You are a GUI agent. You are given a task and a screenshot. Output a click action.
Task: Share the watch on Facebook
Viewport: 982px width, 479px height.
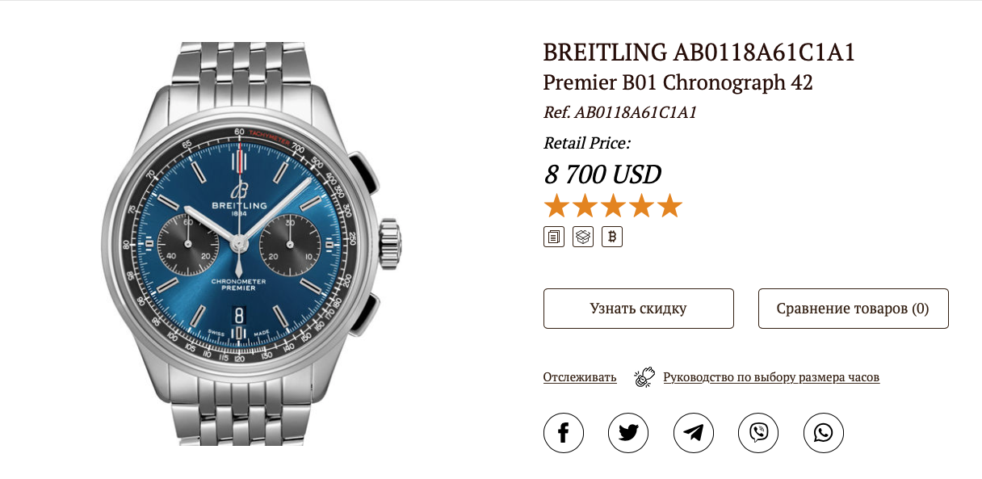(x=564, y=433)
